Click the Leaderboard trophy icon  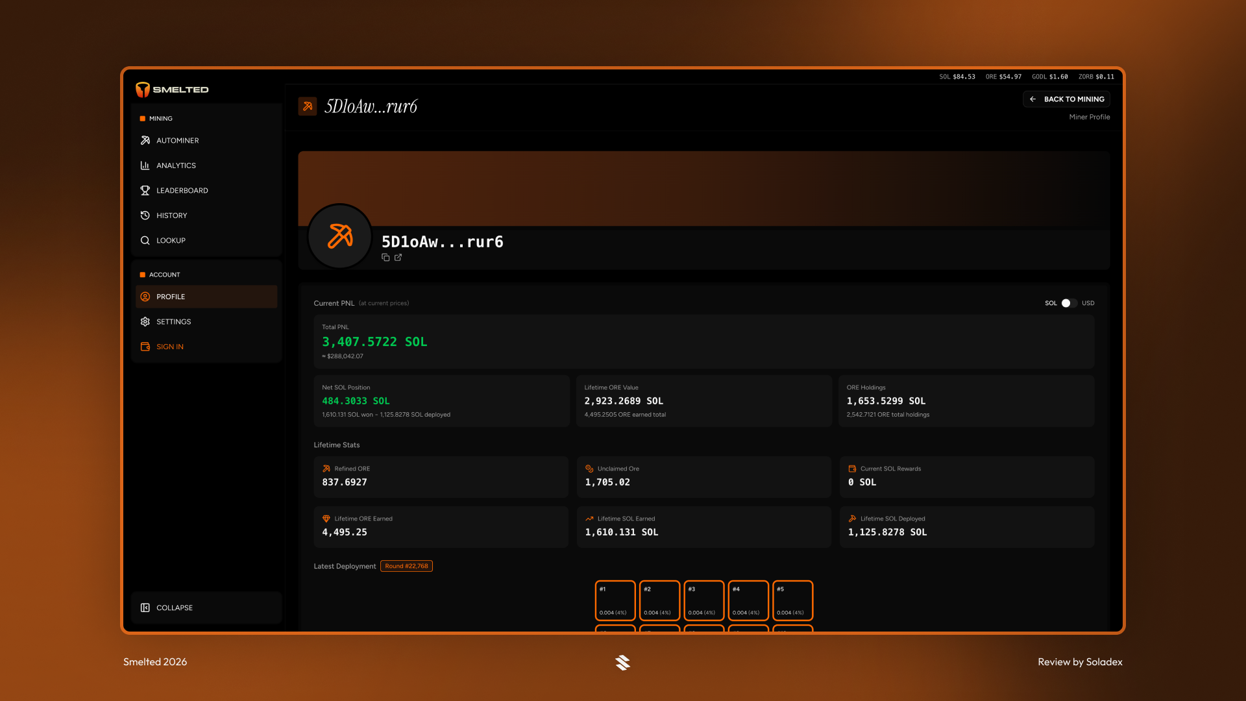click(x=145, y=190)
